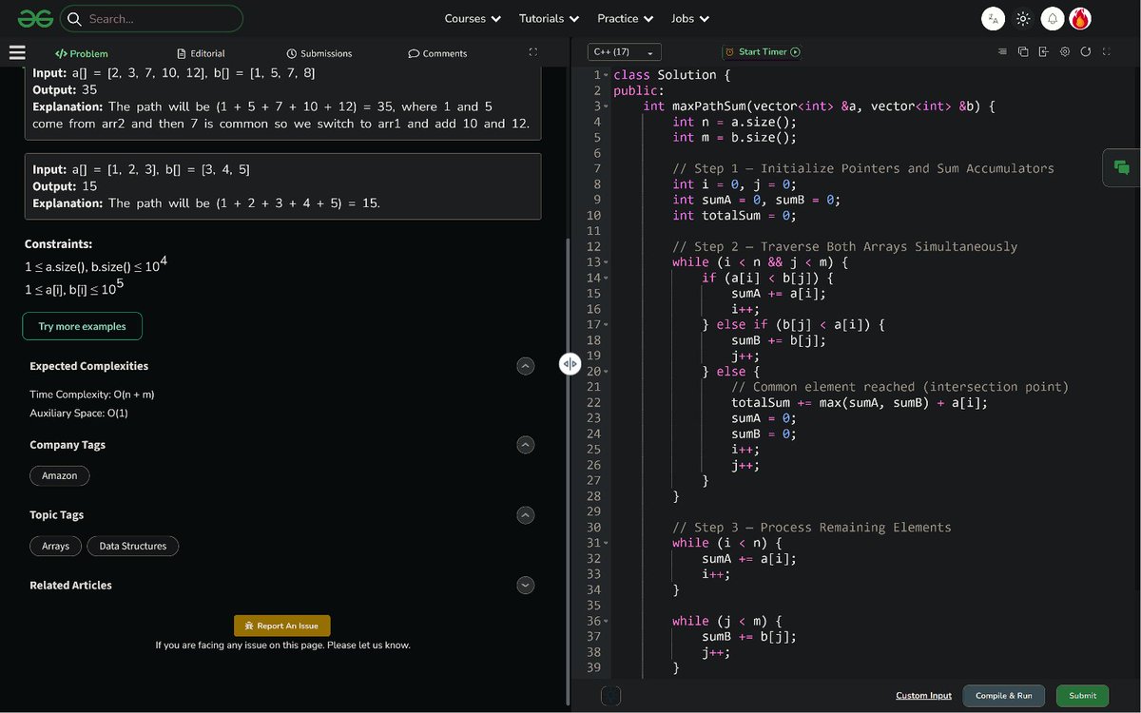This screenshot has width=1141, height=713.
Task: Click in the Search field
Action: (151, 18)
